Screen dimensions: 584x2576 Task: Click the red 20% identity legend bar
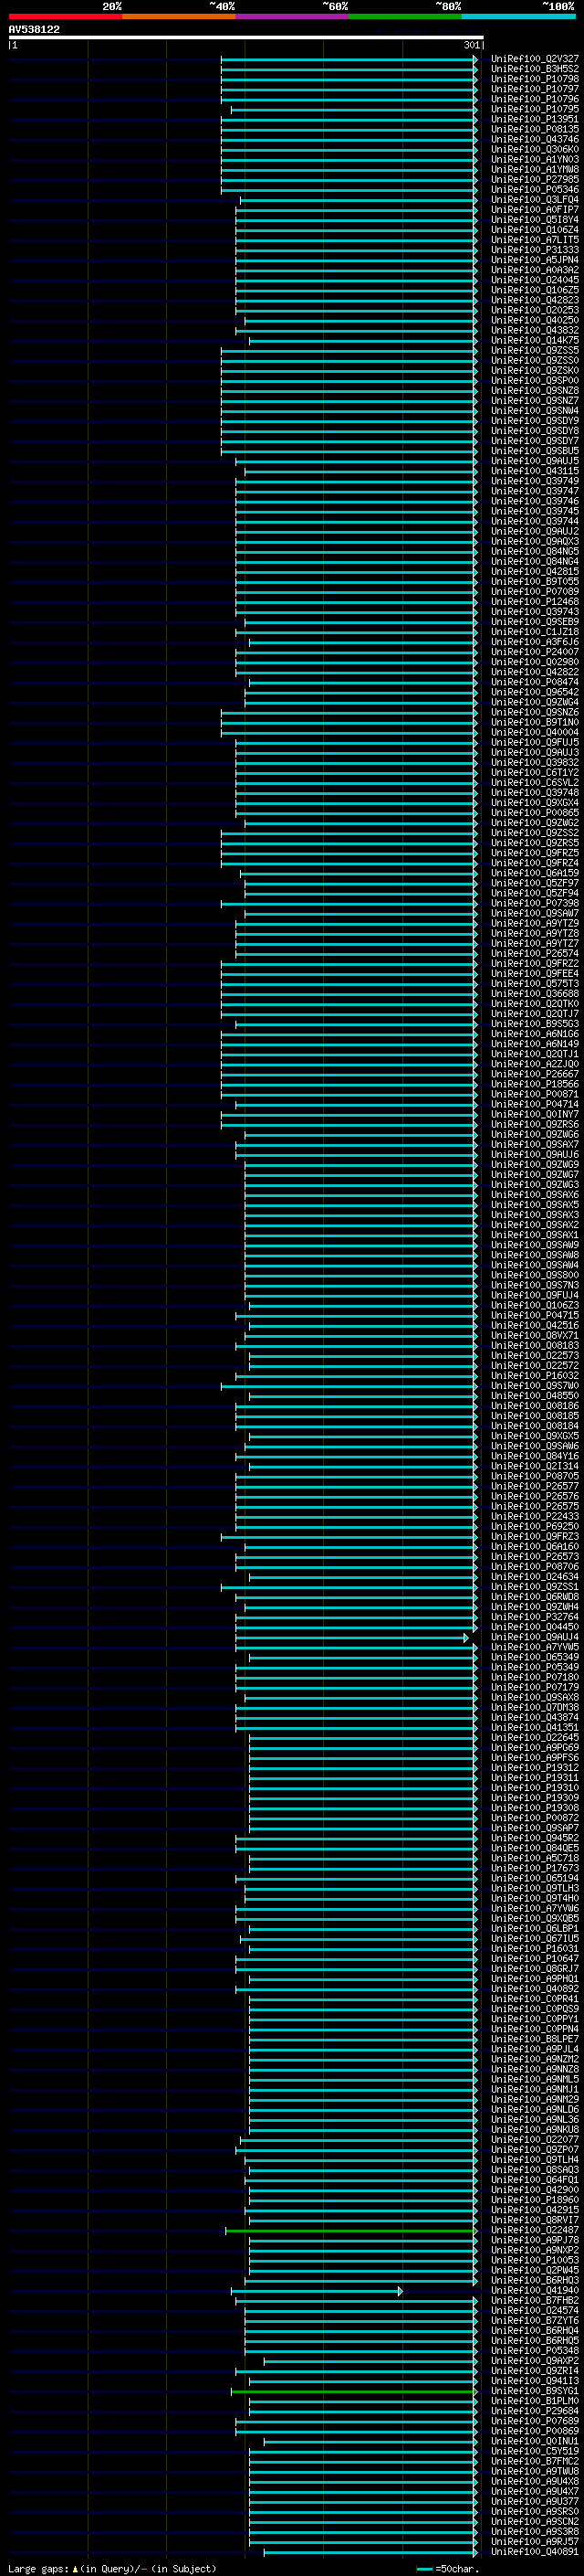(x=65, y=16)
